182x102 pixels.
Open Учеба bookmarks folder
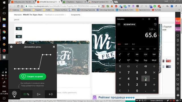(x=47, y=10)
